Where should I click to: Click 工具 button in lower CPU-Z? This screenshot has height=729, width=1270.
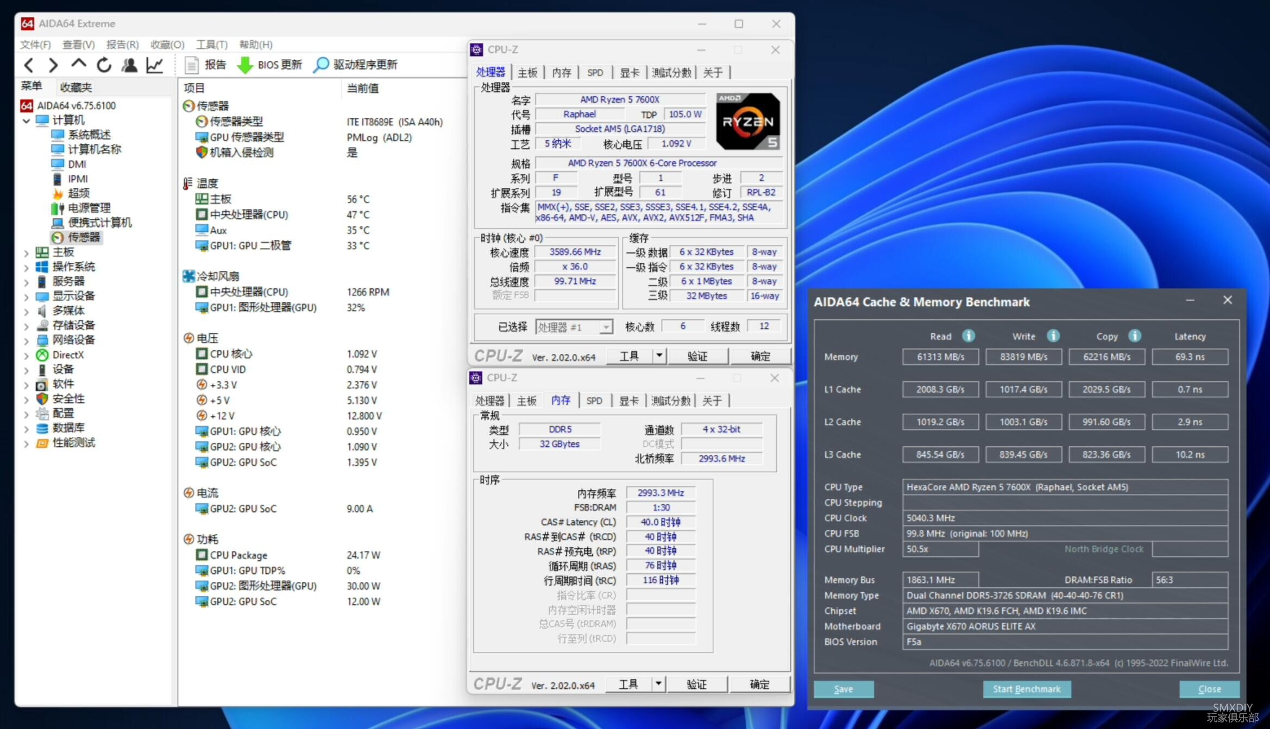(x=628, y=684)
